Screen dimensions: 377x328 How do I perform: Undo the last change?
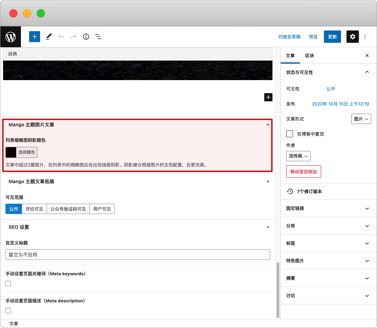(61, 37)
